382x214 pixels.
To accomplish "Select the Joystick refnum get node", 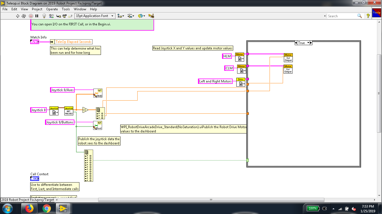I will click(x=54, y=111).
